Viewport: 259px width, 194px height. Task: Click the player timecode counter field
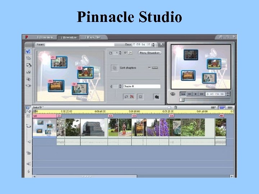pyautogui.click(x=215, y=94)
